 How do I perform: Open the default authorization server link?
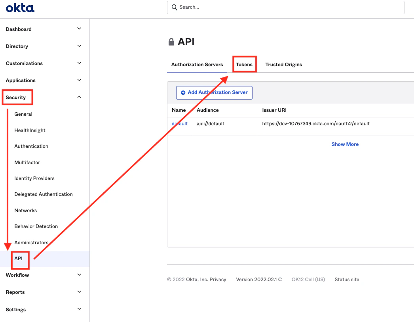coord(180,124)
